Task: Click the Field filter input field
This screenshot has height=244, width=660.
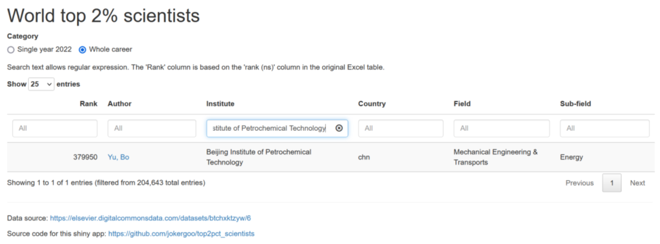Action: [x=501, y=128]
